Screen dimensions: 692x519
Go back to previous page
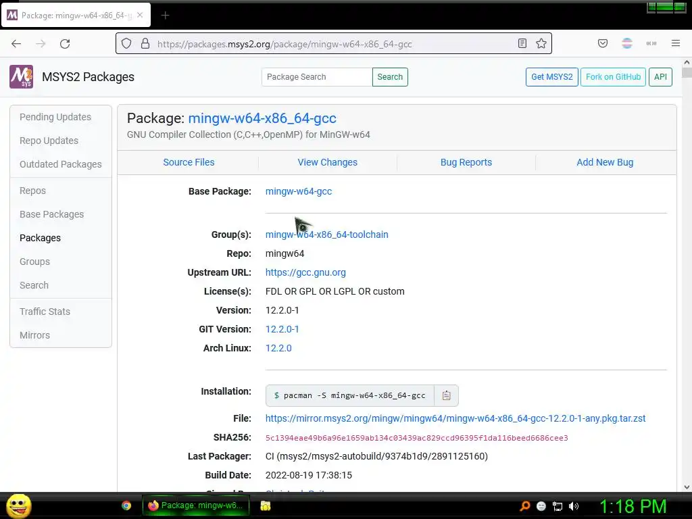[16, 44]
